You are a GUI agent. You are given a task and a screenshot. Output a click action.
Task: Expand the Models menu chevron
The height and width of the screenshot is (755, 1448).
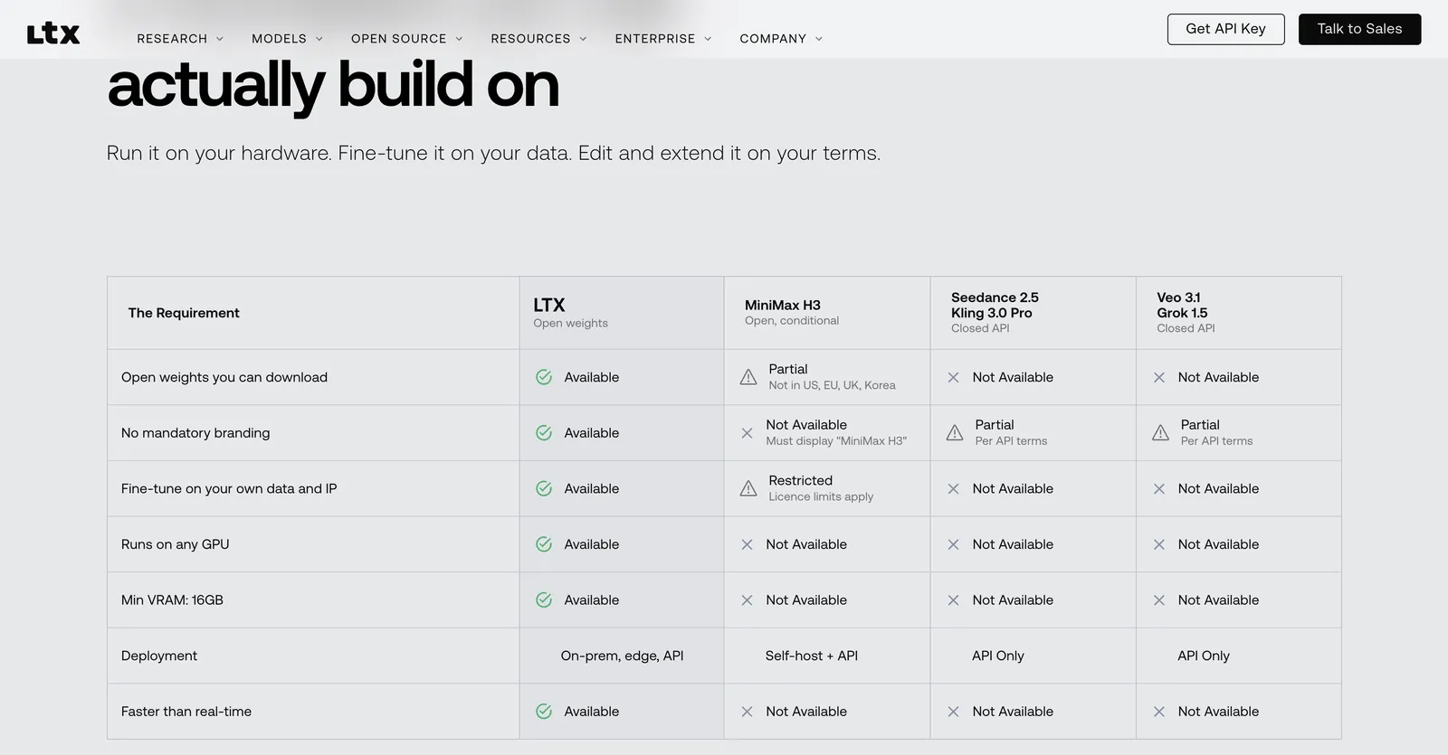319,39
